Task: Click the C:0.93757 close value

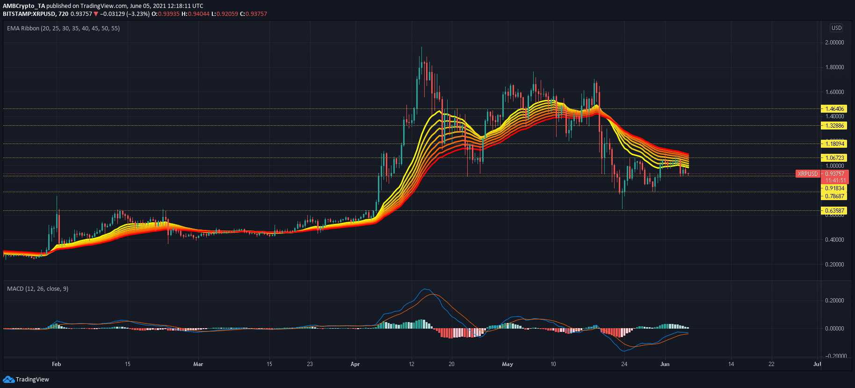Action: [254, 14]
